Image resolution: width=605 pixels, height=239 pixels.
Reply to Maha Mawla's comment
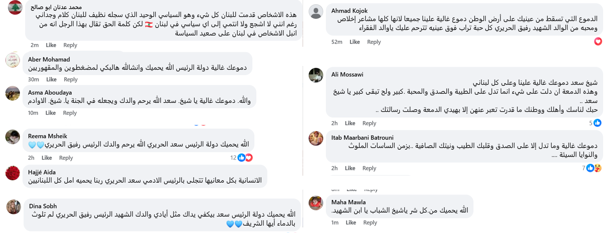370,222
